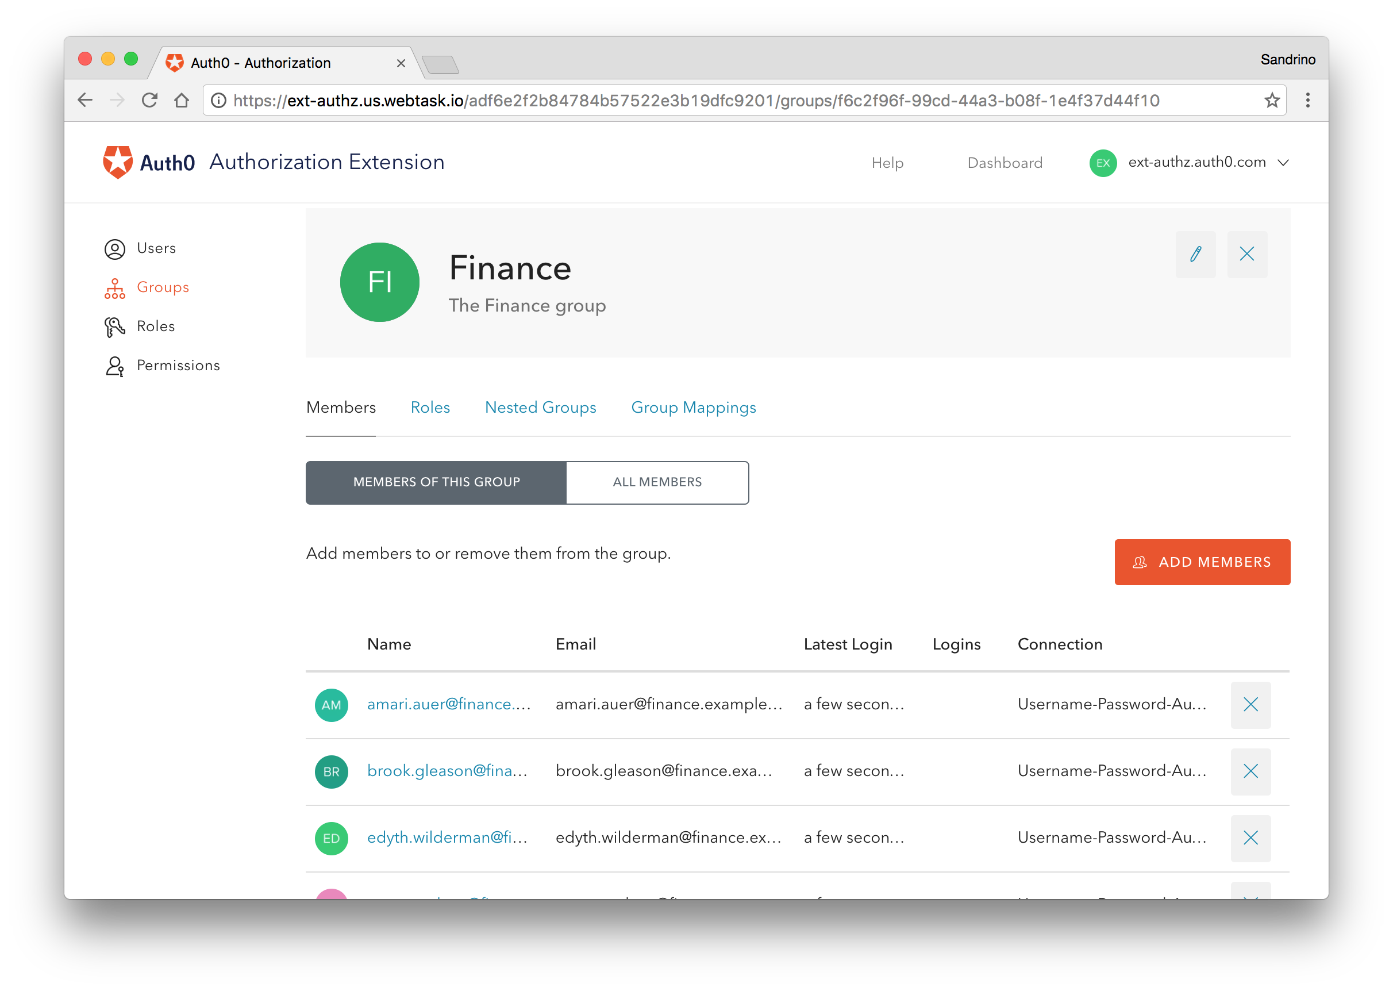This screenshot has height=991, width=1393.
Task: Click the Dashboard link in header
Action: [1005, 163]
